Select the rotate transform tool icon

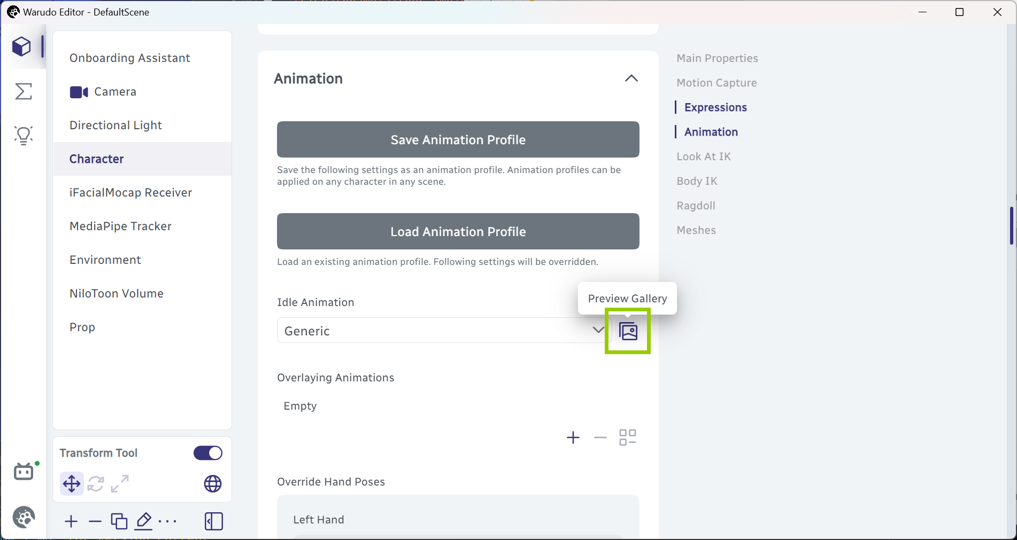coord(96,484)
